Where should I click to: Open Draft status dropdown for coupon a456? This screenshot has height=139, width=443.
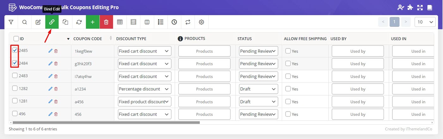pos(258,102)
